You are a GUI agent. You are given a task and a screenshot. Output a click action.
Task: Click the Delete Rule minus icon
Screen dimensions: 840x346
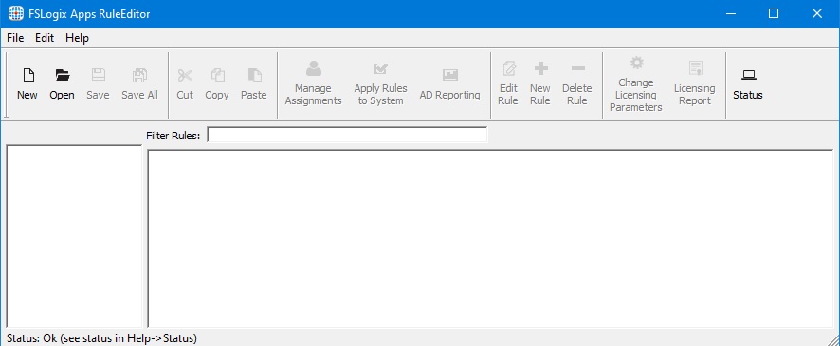click(x=577, y=68)
